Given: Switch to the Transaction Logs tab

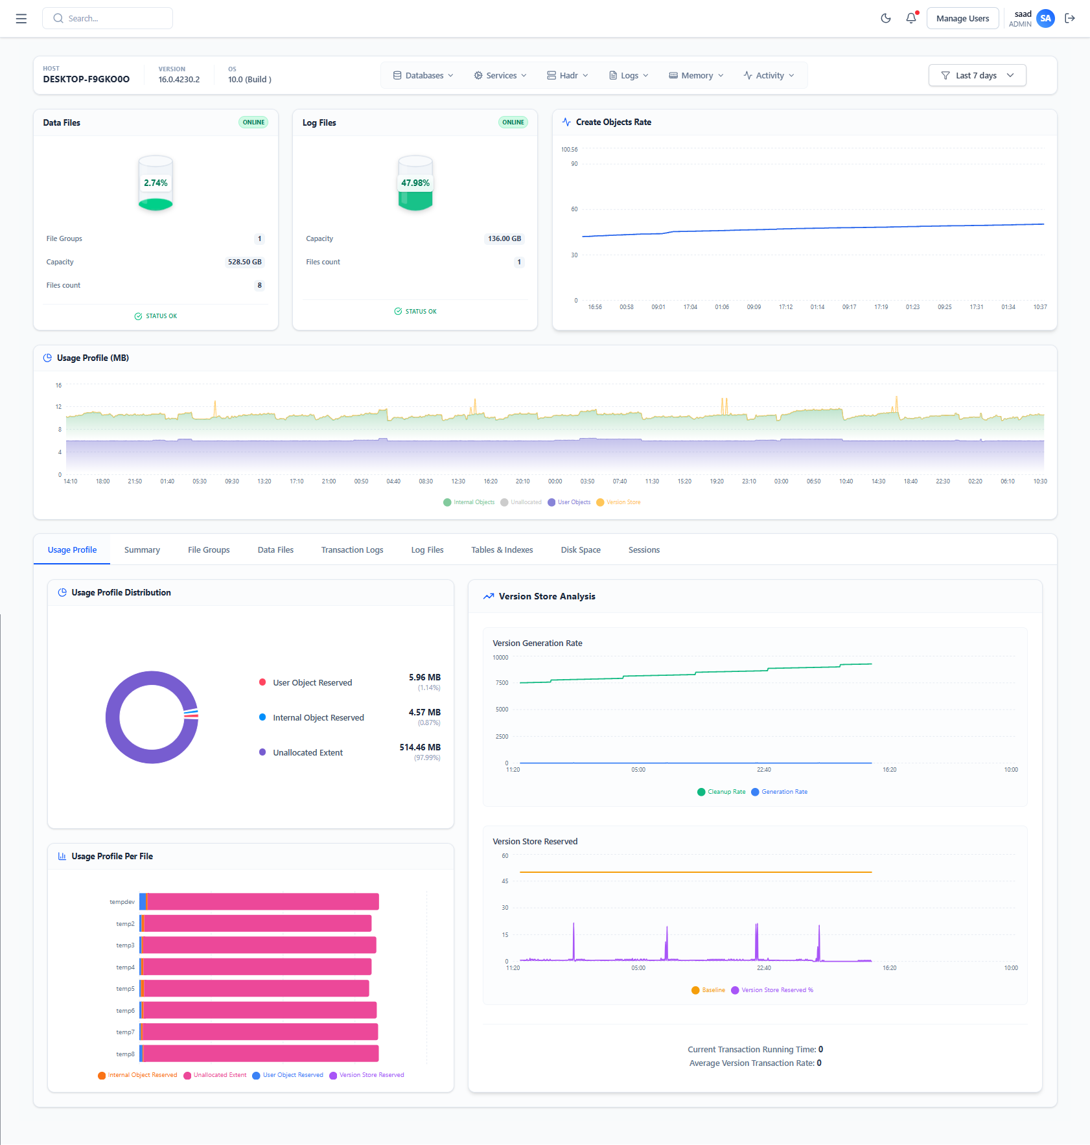Looking at the screenshot, I should click(352, 549).
